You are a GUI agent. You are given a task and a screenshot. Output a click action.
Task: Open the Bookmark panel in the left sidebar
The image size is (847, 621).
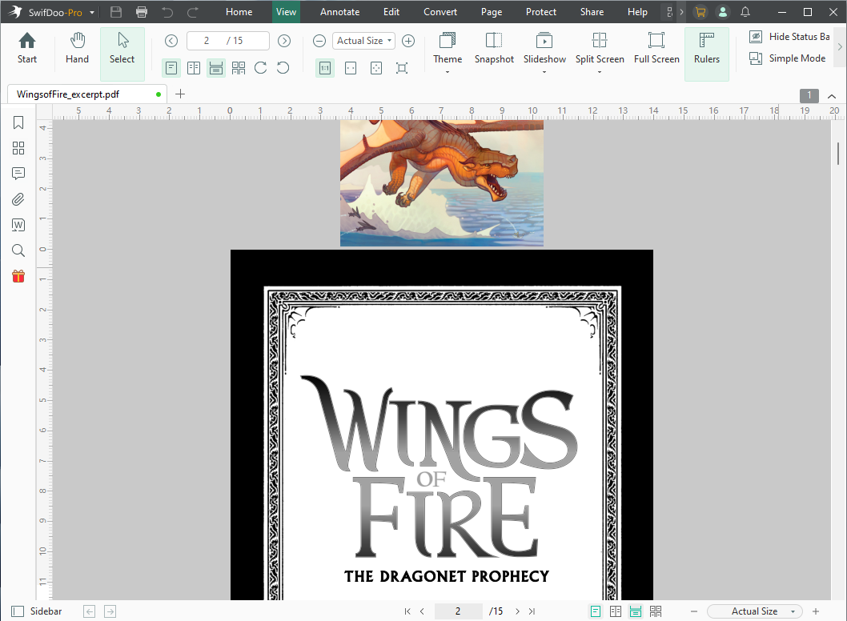tap(18, 122)
